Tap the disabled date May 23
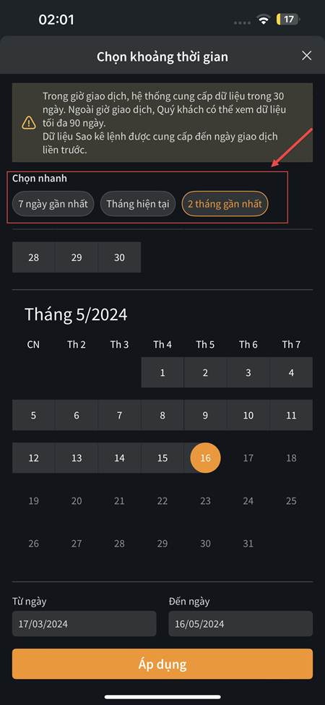 [205, 501]
